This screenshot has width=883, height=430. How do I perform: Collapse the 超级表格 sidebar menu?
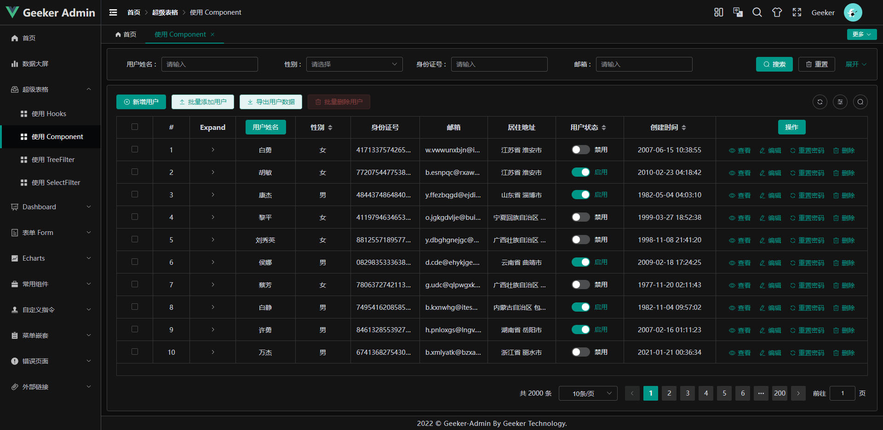51,89
